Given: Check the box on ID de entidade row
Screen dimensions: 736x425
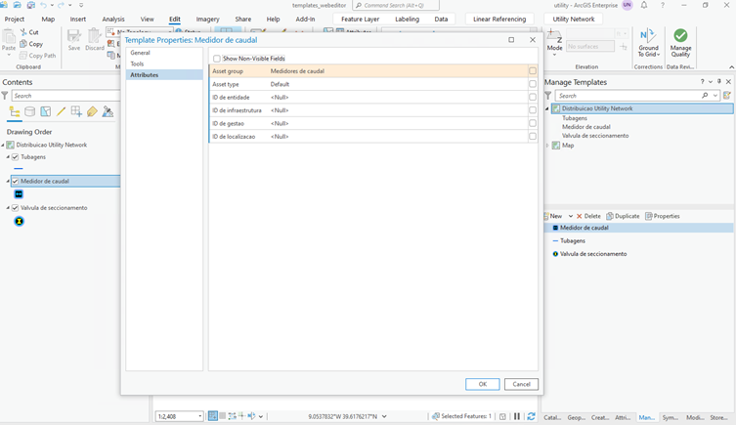Looking at the screenshot, I should 533,97.
